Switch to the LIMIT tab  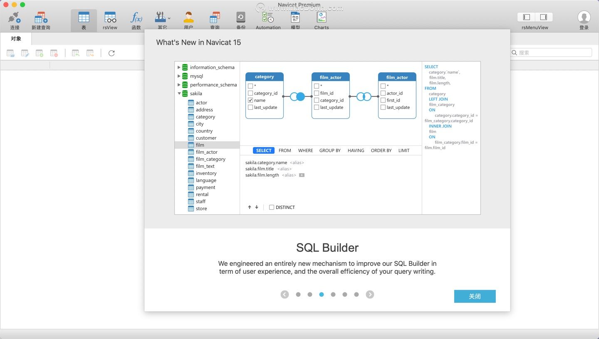[x=404, y=150]
